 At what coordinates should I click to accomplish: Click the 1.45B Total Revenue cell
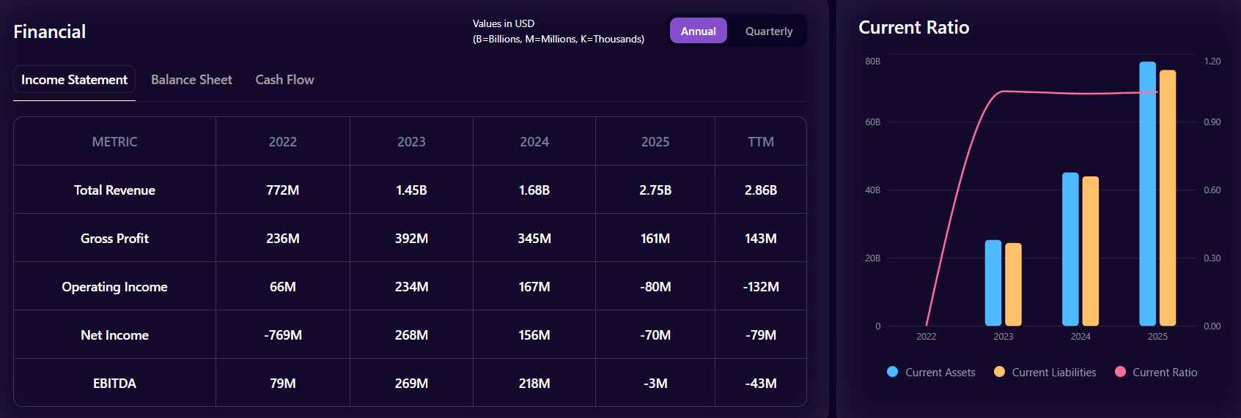tap(411, 190)
